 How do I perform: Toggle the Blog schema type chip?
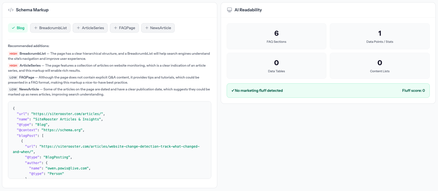pos(18,28)
